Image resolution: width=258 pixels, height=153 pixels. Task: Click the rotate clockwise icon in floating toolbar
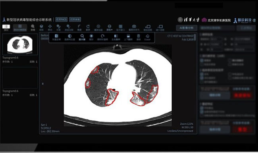(102, 37)
